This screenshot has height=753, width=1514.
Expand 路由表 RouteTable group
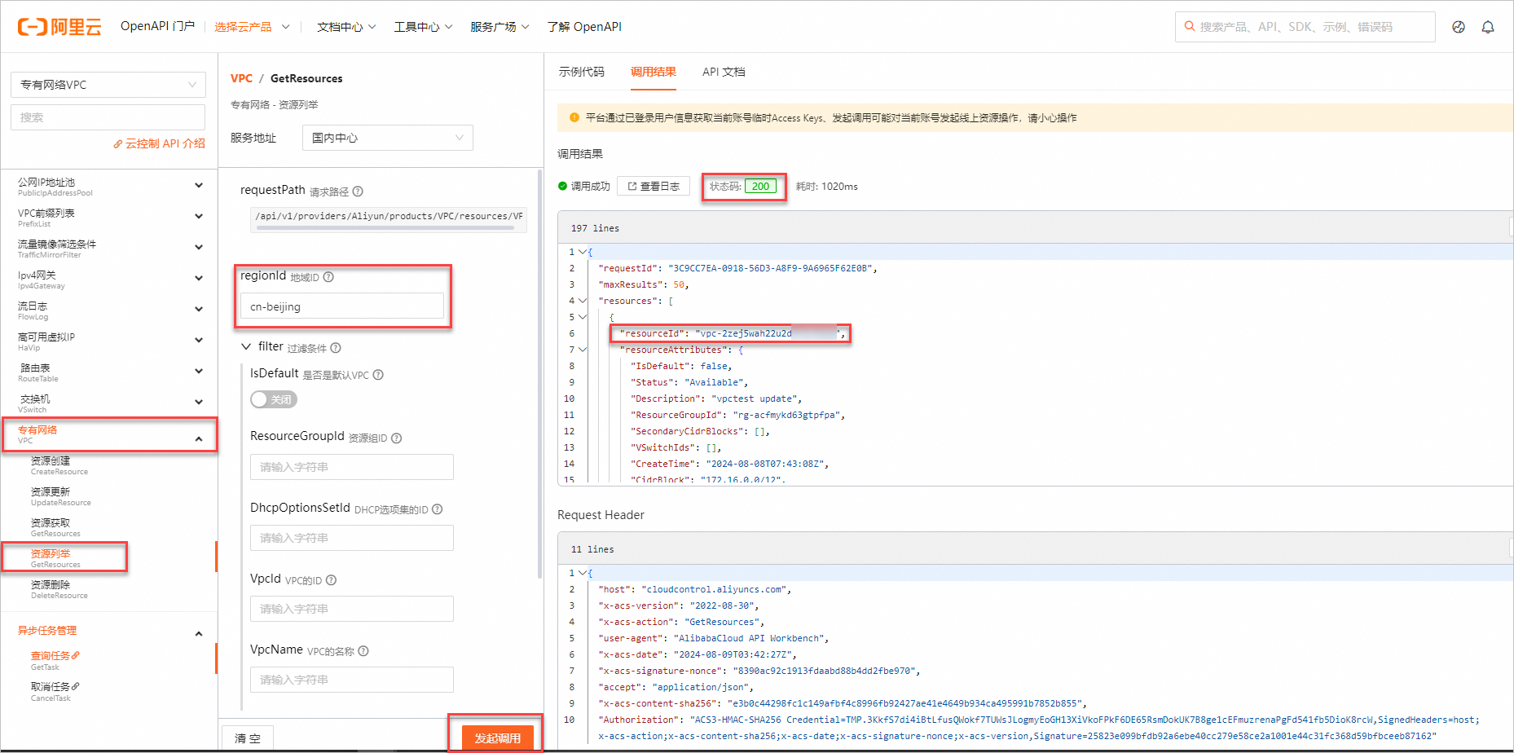tap(199, 372)
